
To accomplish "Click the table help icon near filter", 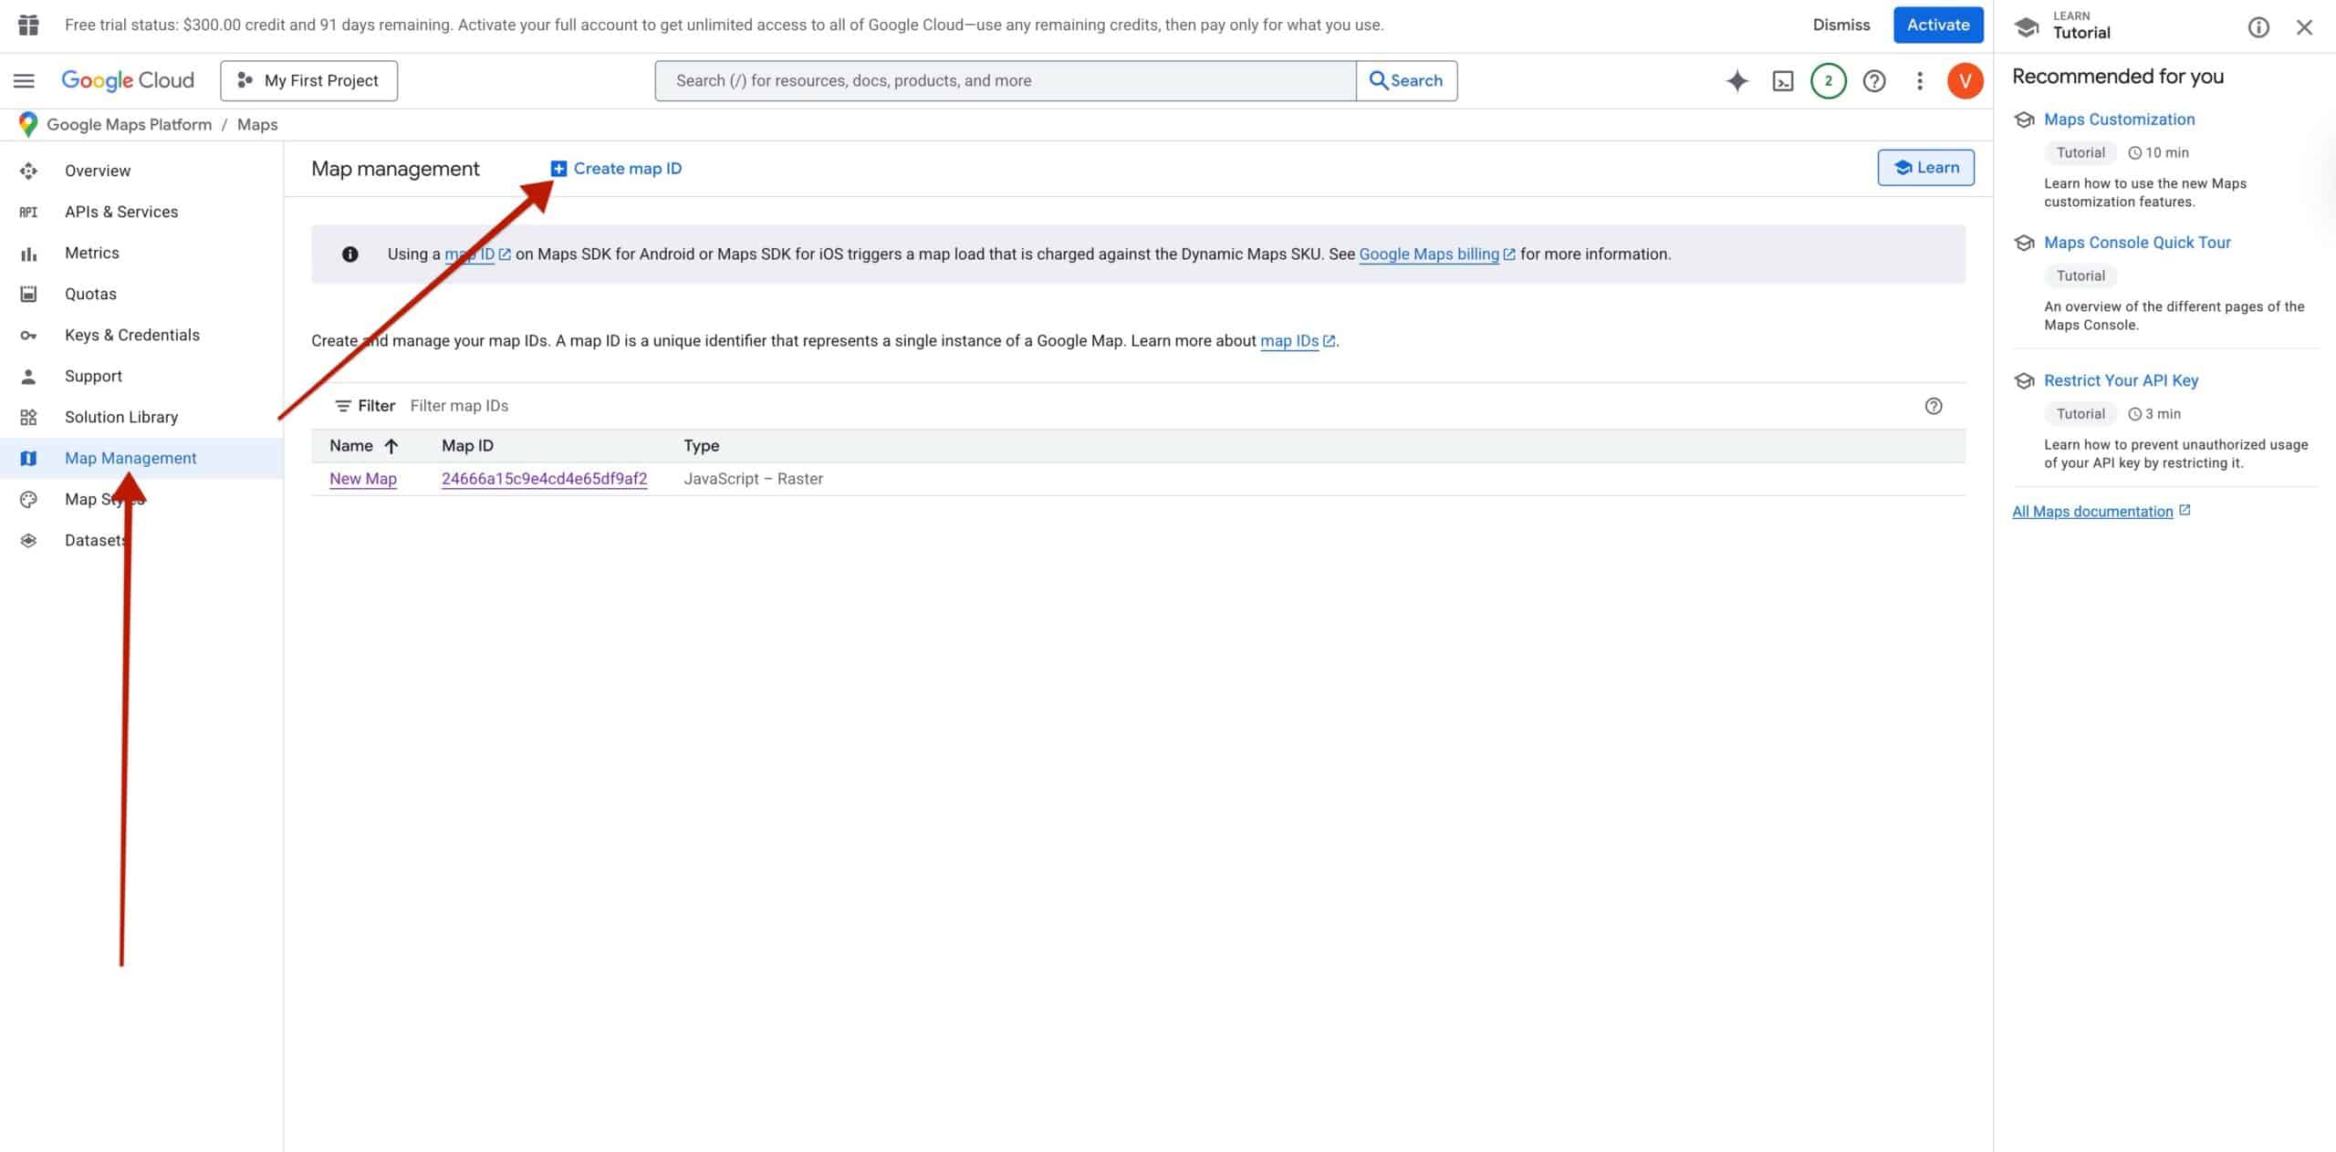I will pyautogui.click(x=1933, y=406).
